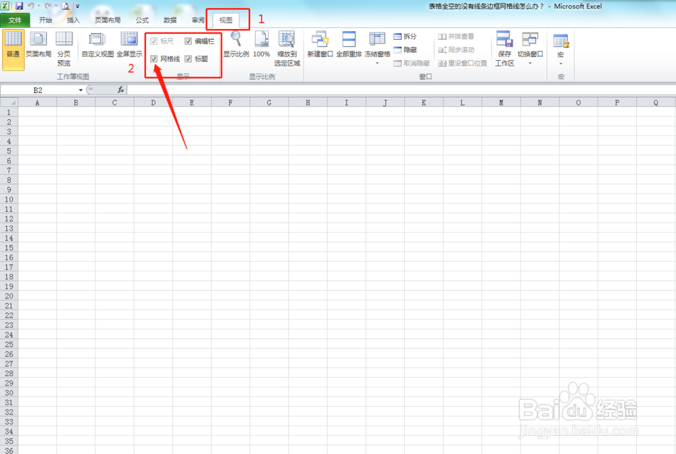Click Synchronous Scrolling (同步滚动)
The image size is (676, 454).
[x=456, y=50]
